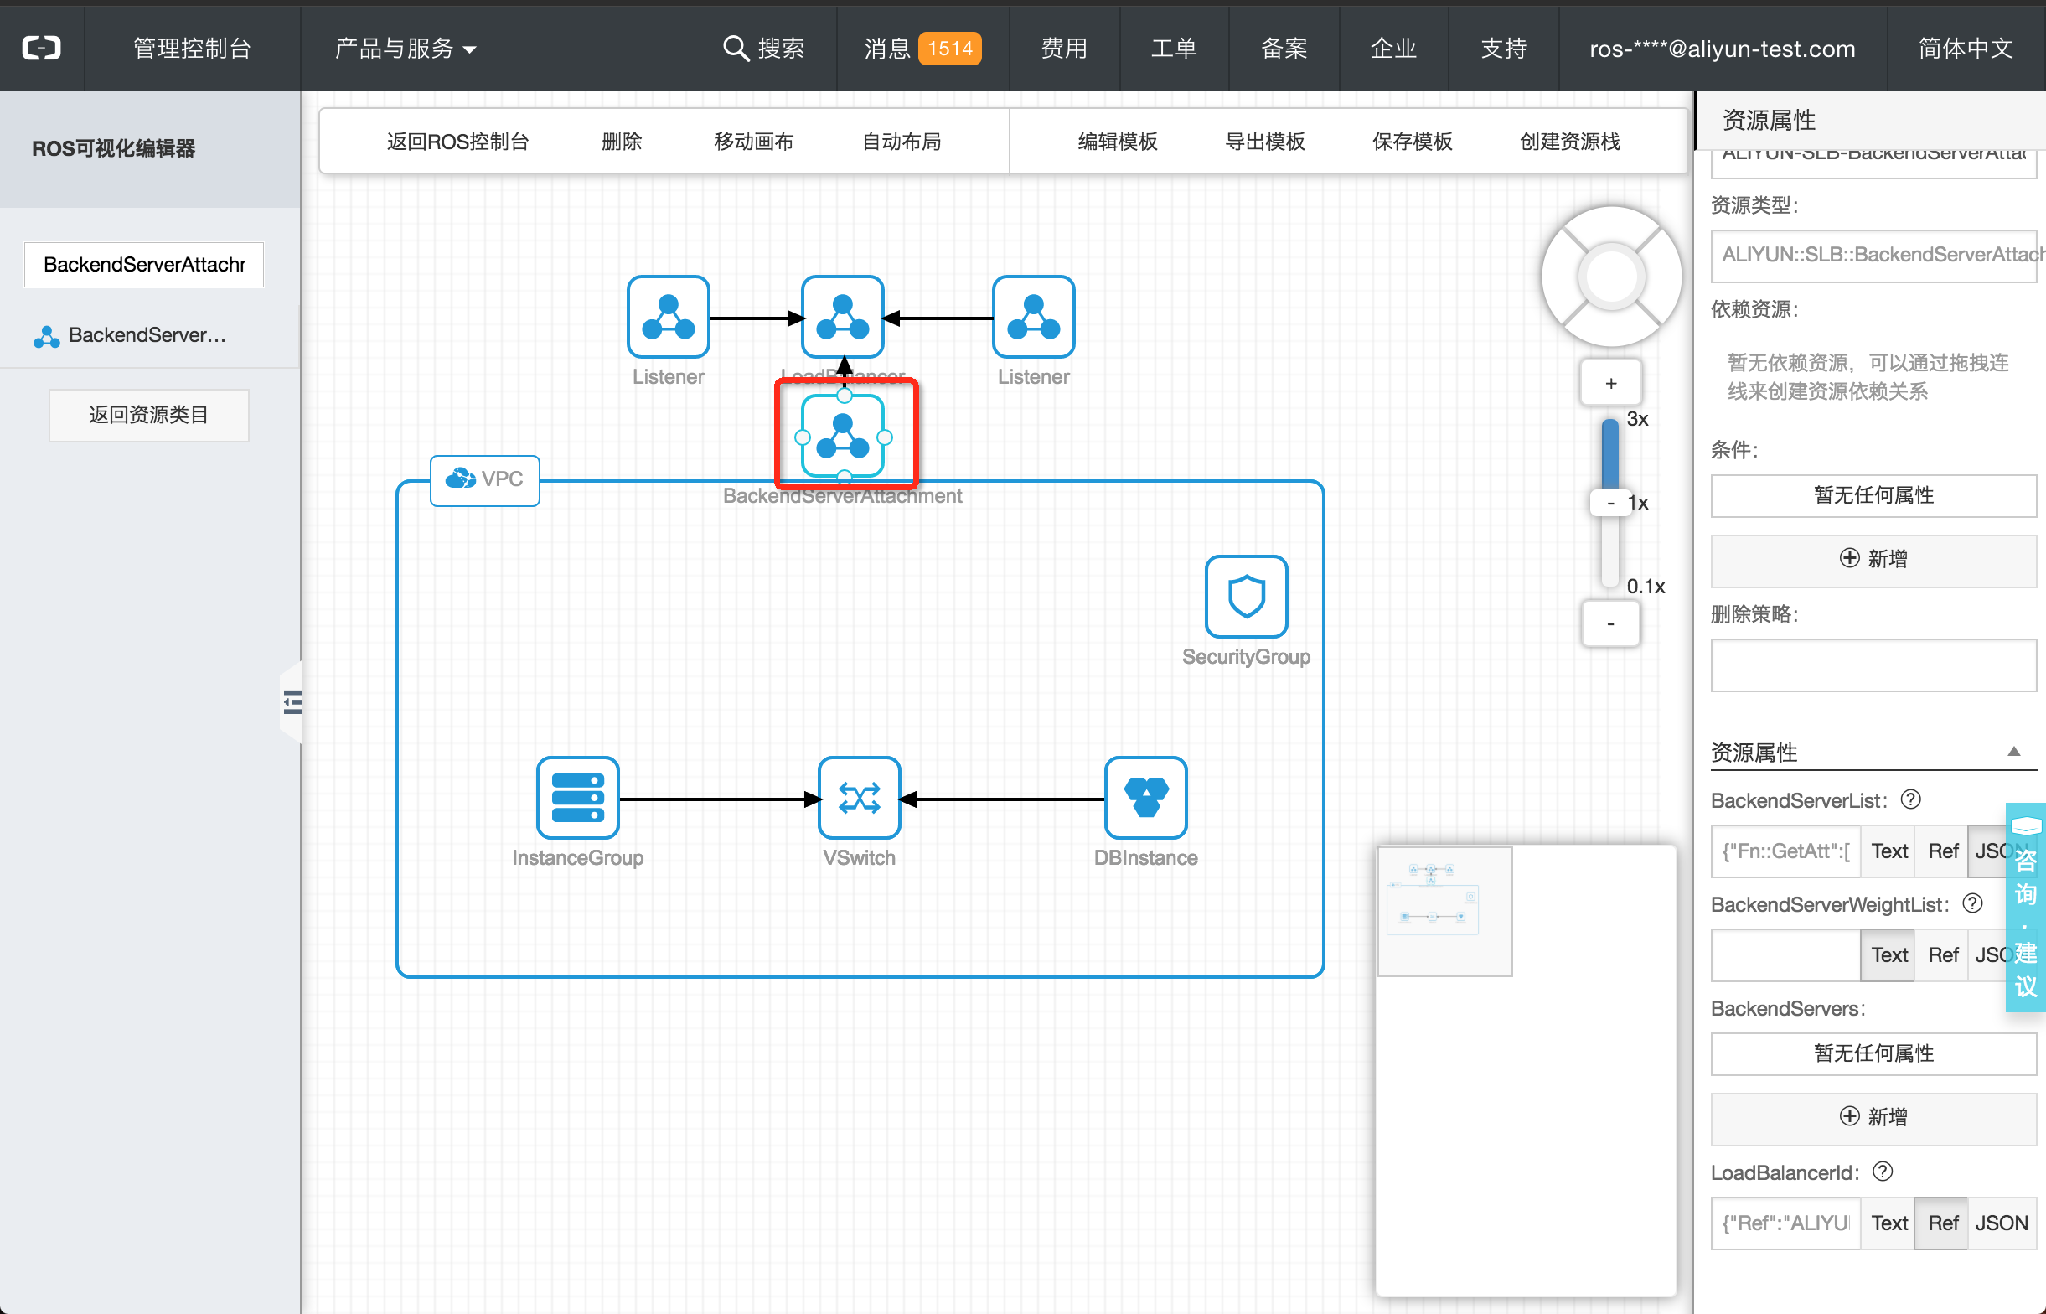Click 删除 in the toolbar
The width and height of the screenshot is (2046, 1314).
tap(622, 142)
